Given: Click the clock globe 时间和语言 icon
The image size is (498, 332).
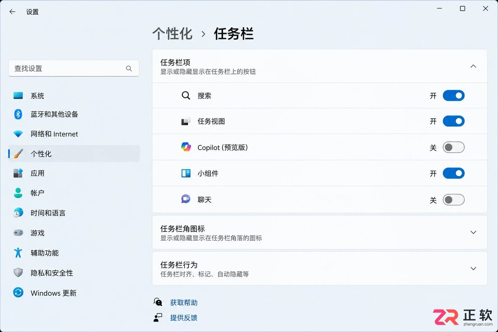Looking at the screenshot, I should [18, 213].
